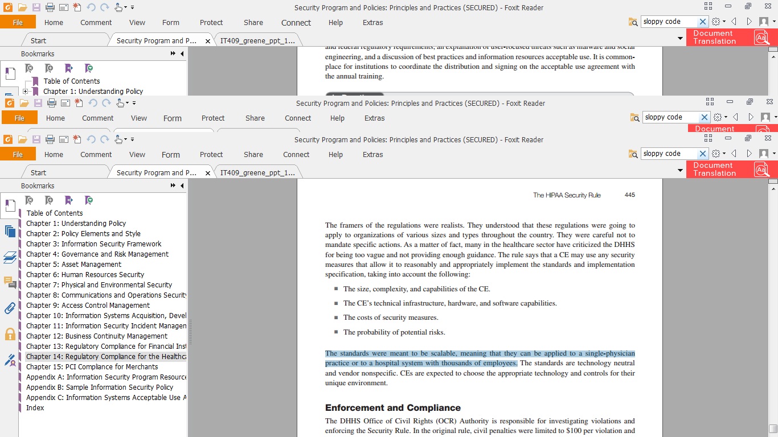Jump to the Index bookmark

35,408
